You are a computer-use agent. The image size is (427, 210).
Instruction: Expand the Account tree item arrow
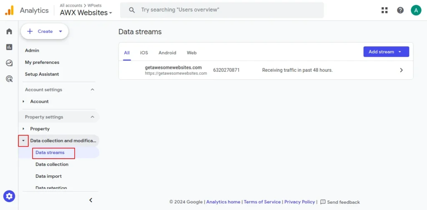tap(23, 101)
